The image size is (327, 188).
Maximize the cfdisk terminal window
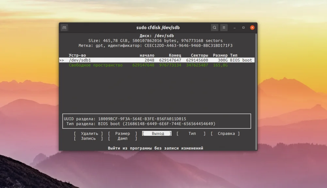[243, 27]
